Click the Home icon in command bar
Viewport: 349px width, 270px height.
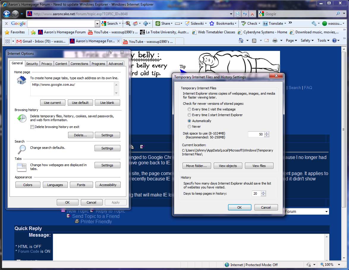click(x=241, y=41)
